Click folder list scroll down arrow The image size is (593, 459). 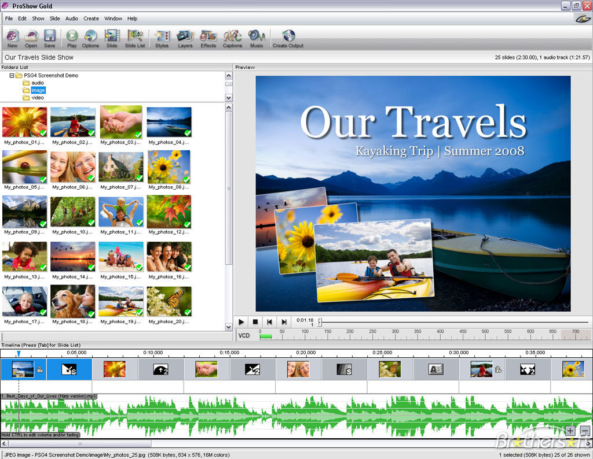point(228,98)
